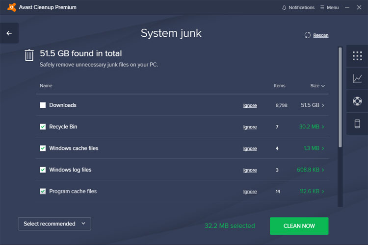Click the Downloads row label
This screenshot has height=245, width=368.
tap(63, 105)
